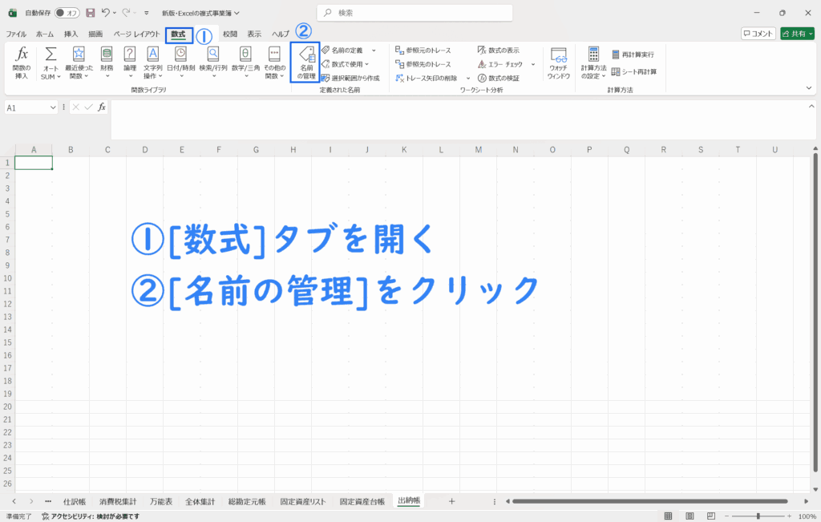Click the 関数の挿入 (Insert Function) icon
821x522 pixels.
(22, 63)
